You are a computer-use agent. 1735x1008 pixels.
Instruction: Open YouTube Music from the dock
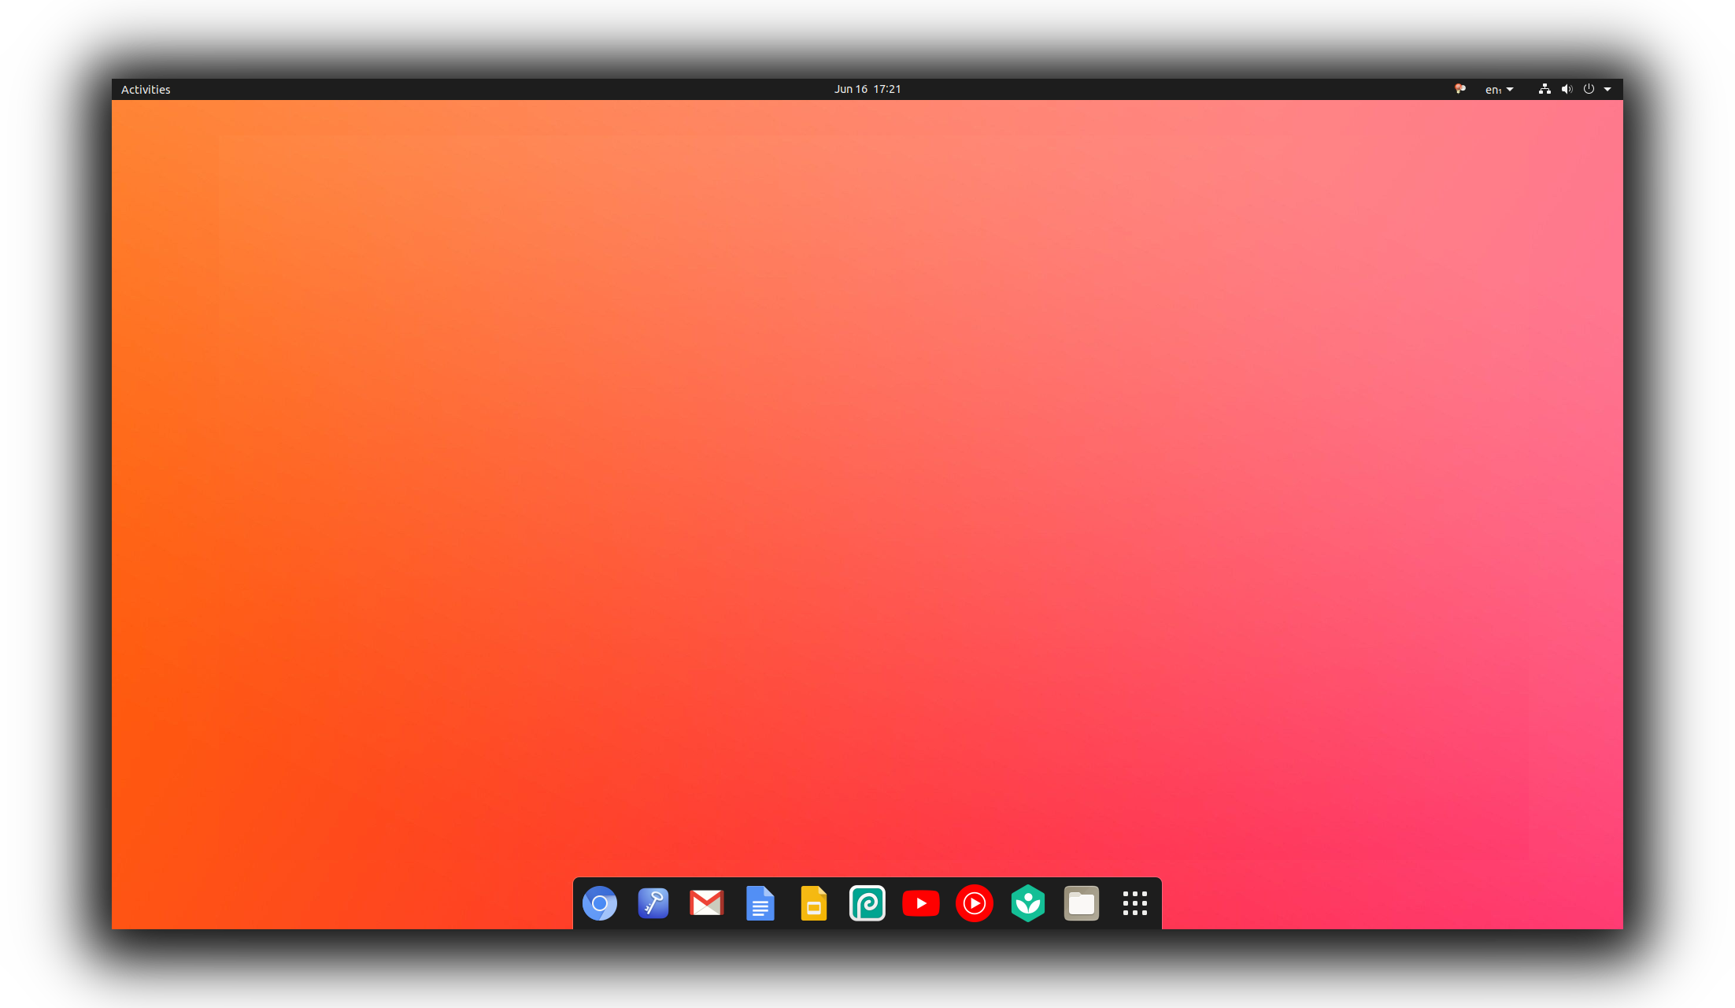click(975, 903)
